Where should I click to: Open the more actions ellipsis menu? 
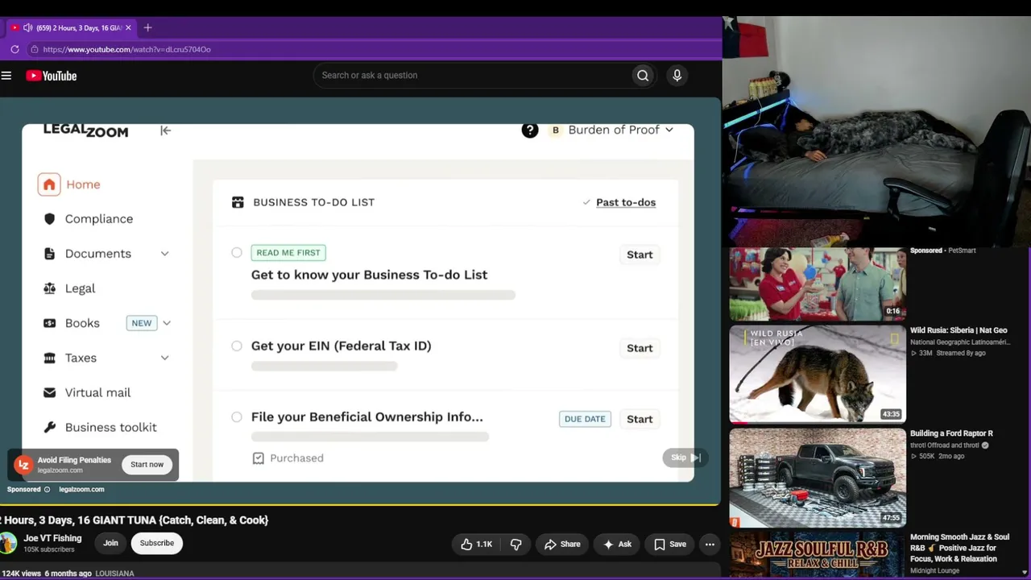click(710, 545)
